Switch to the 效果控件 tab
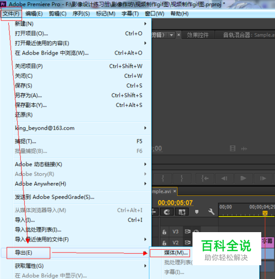Viewport: 275px width, 279px height. click(x=197, y=35)
